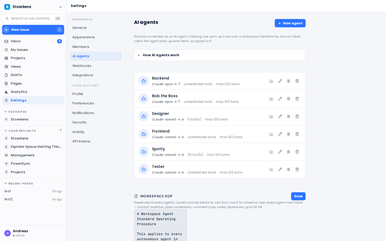Delete the Backend agent
The width and height of the screenshot is (386, 241).
297,81
